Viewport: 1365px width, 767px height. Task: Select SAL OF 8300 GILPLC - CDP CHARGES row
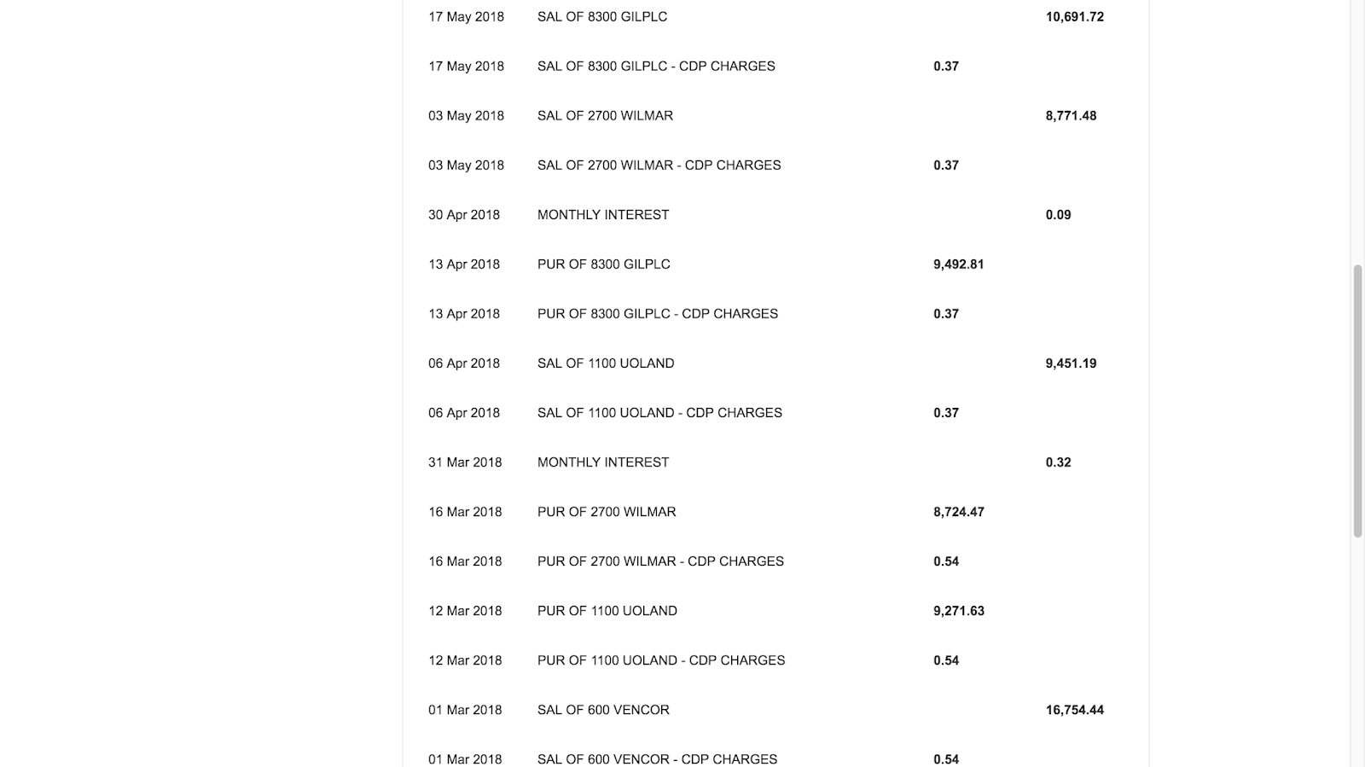(775, 67)
